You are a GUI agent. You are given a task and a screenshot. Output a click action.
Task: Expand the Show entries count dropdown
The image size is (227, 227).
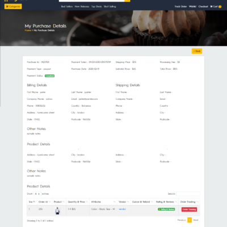coord(37,194)
